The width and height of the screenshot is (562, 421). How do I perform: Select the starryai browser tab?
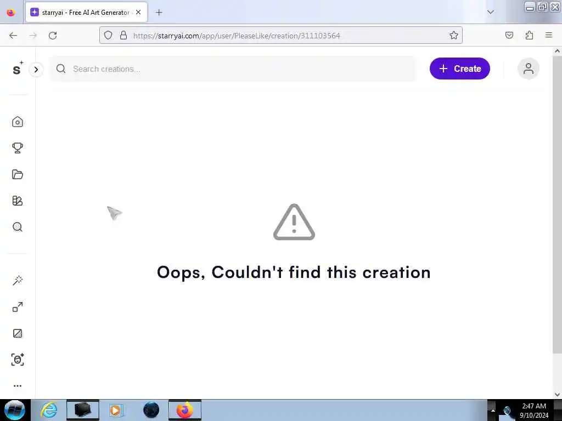pos(86,13)
